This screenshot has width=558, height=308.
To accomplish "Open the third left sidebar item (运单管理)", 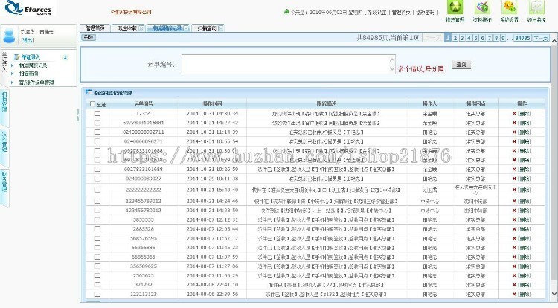I will pyautogui.click(x=36, y=82).
